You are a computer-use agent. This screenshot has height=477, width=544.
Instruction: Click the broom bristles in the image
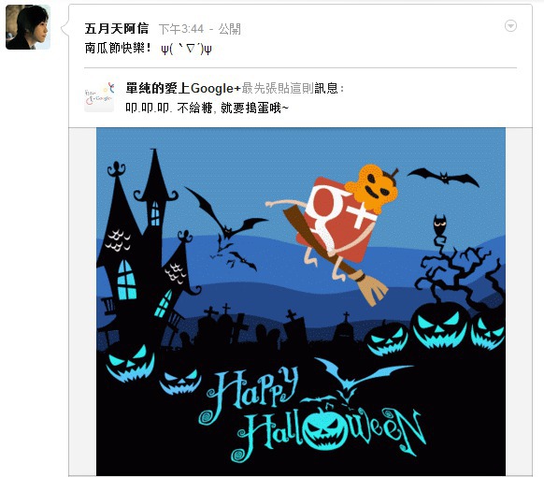[373, 289]
